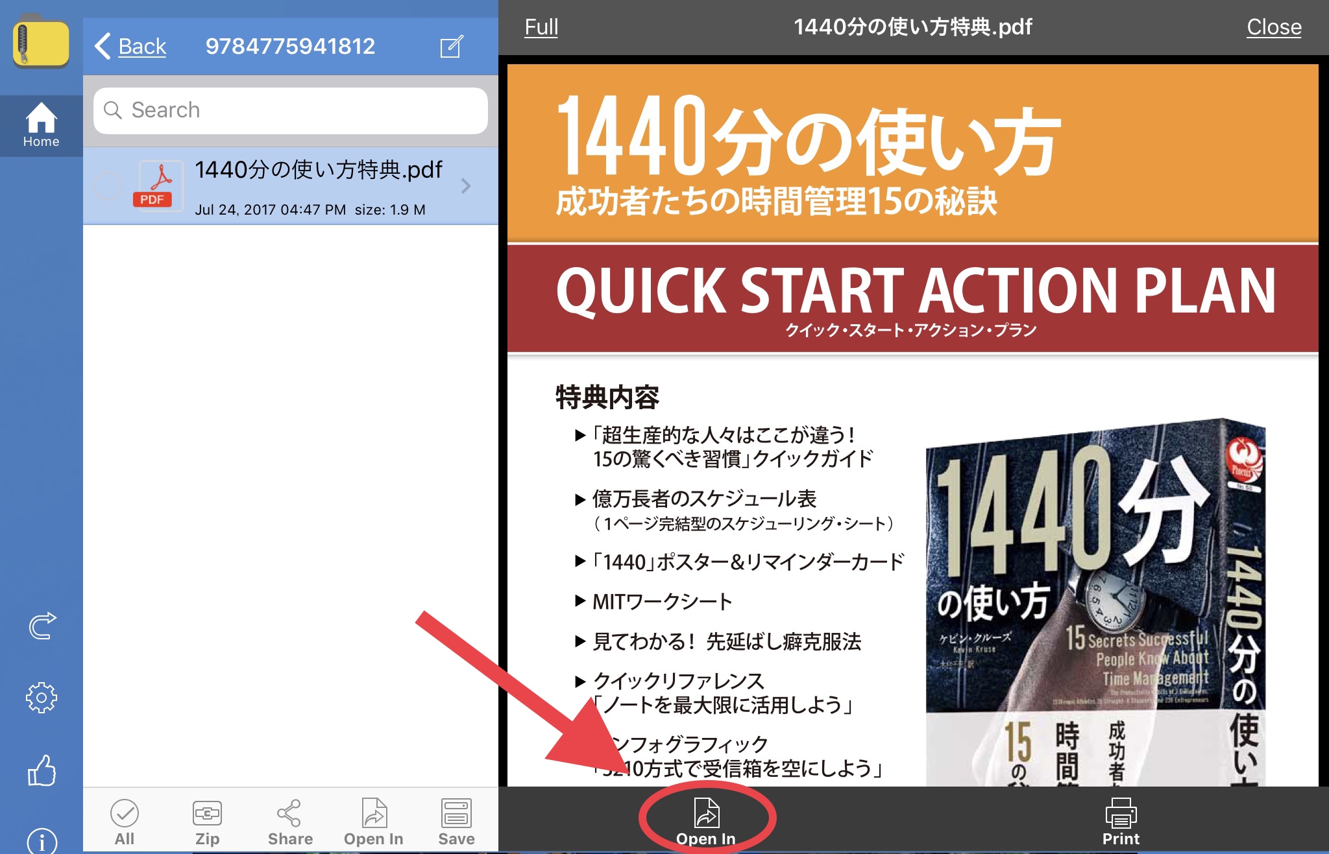Image resolution: width=1329 pixels, height=854 pixels.
Task: Click the QUICK START ACTION PLAN banner
Action: point(912,299)
